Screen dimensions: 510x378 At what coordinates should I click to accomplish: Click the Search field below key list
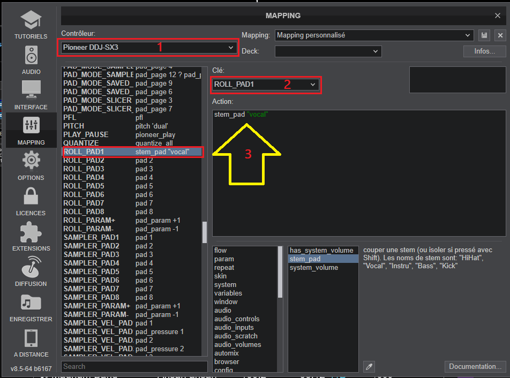click(134, 367)
